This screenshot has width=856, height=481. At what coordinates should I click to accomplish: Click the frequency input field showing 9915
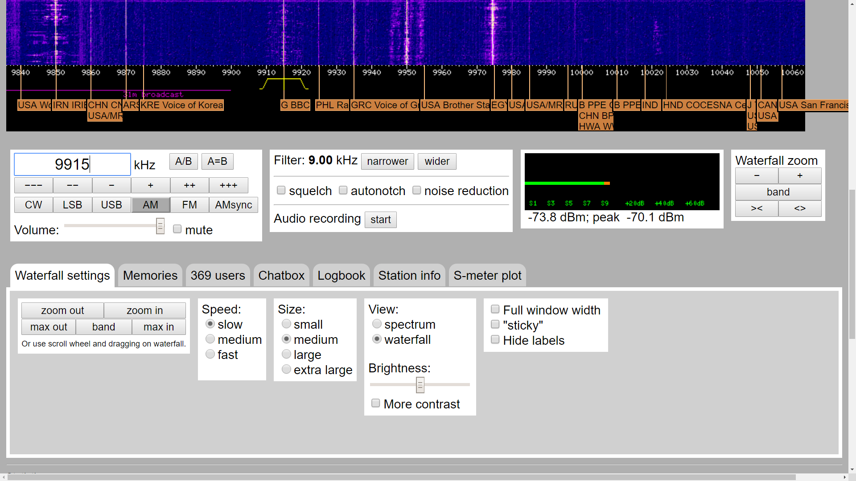72,164
